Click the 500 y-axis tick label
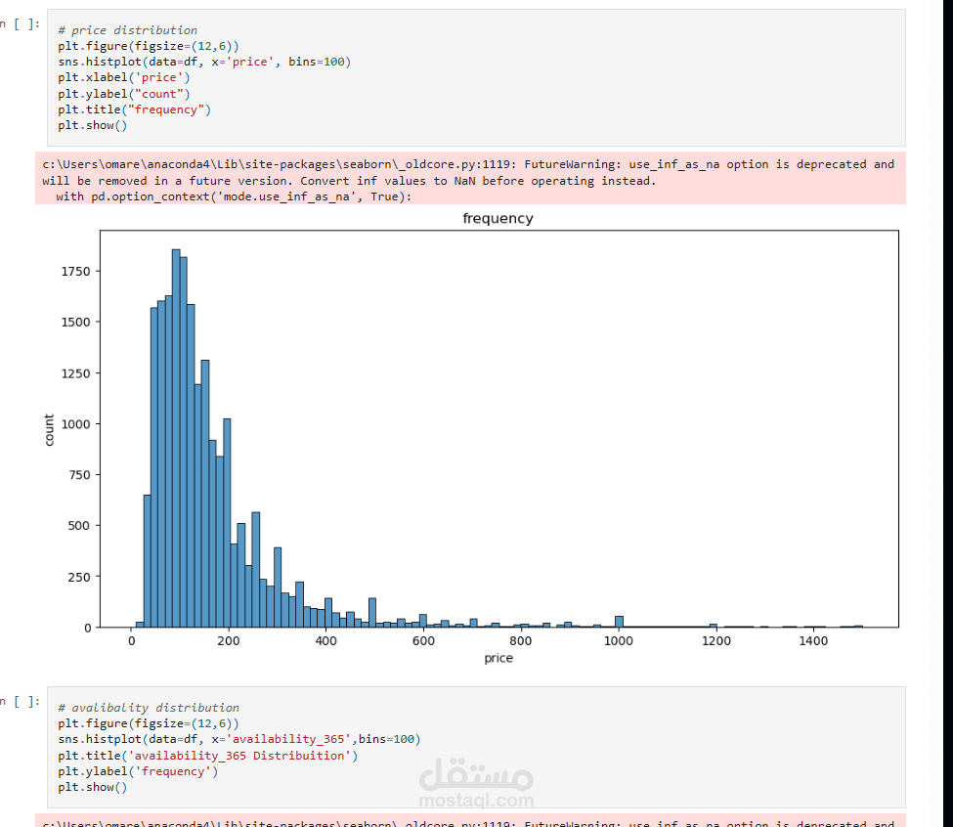953x827 pixels. (79, 526)
